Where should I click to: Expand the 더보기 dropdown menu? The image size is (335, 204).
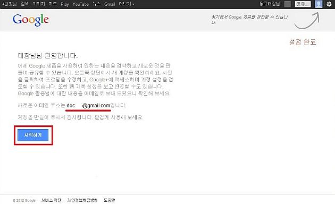[127, 4]
